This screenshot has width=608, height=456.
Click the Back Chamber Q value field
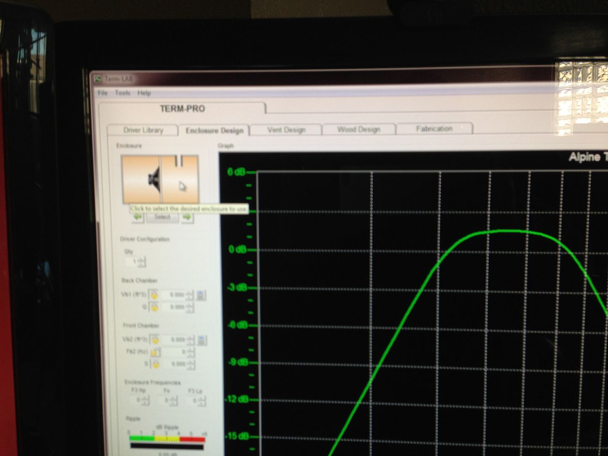point(174,307)
